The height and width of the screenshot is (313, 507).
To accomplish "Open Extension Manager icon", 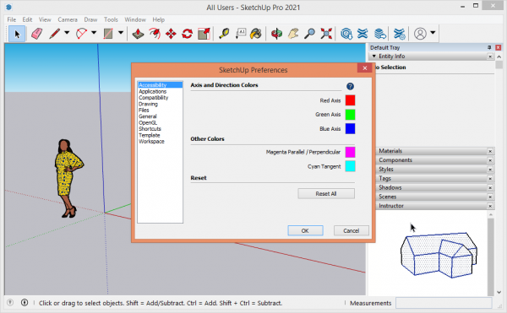I will click(400, 34).
